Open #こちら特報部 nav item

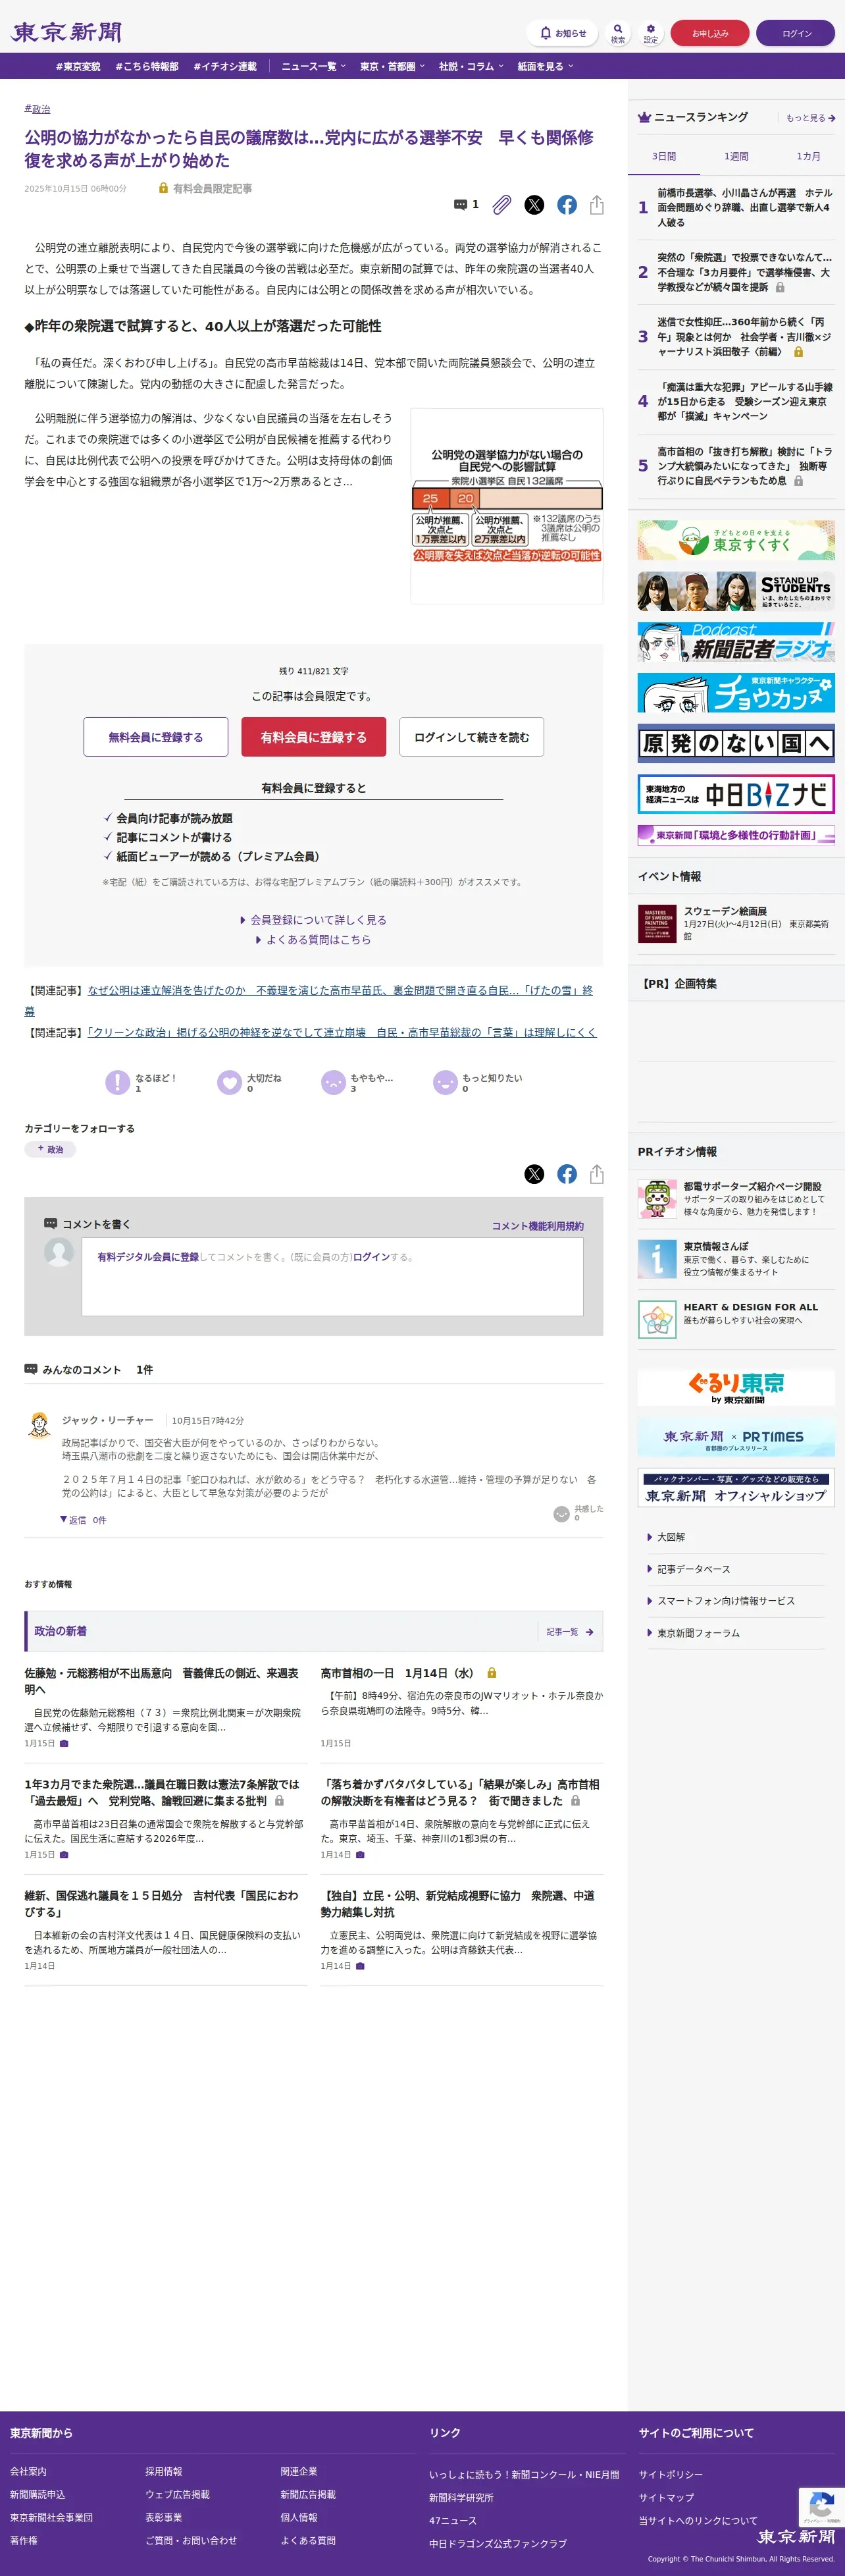[147, 66]
